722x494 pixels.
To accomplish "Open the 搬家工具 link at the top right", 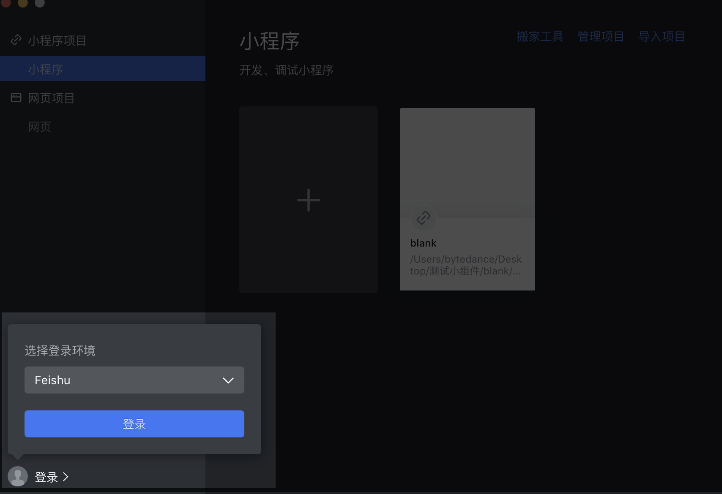I will (540, 36).
